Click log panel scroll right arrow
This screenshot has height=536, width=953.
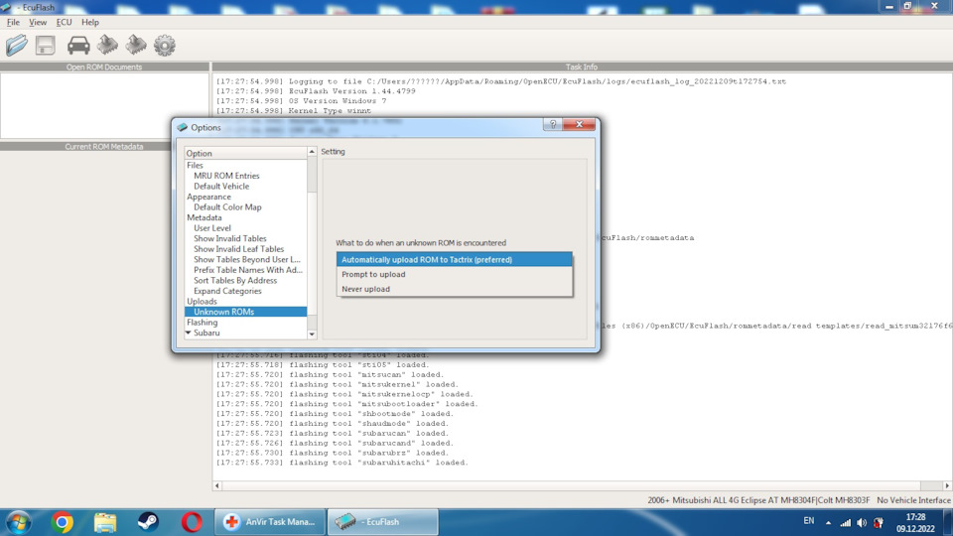coord(947,485)
